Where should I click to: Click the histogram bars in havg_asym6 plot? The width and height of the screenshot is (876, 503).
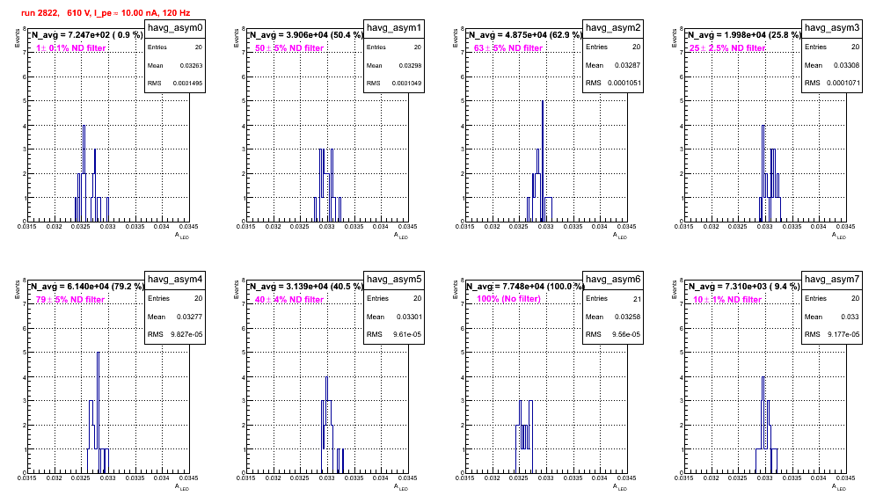pos(524,436)
